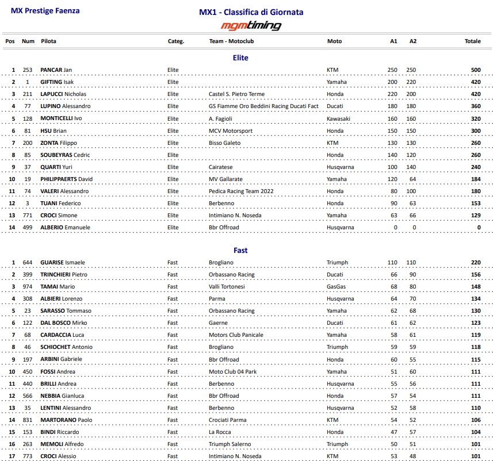This screenshot has width=493, height=461.
Task: Click the MX1 - Classifica di Giornata heading
Action: pyautogui.click(x=251, y=12)
